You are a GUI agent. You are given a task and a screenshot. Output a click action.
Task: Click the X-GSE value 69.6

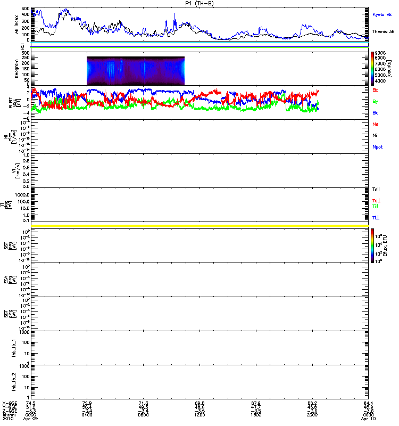click(x=199, y=403)
